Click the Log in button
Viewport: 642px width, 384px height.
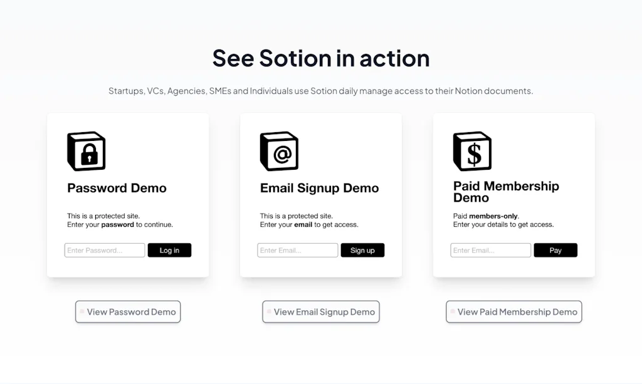[169, 251]
